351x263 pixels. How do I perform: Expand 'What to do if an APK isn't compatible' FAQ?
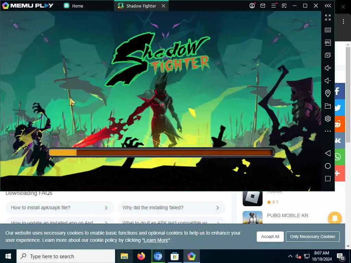click(x=171, y=221)
